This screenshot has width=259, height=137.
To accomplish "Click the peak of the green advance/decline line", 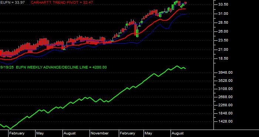I will point(177,66).
